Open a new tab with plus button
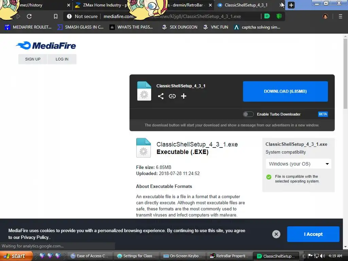 [x=291, y=5]
